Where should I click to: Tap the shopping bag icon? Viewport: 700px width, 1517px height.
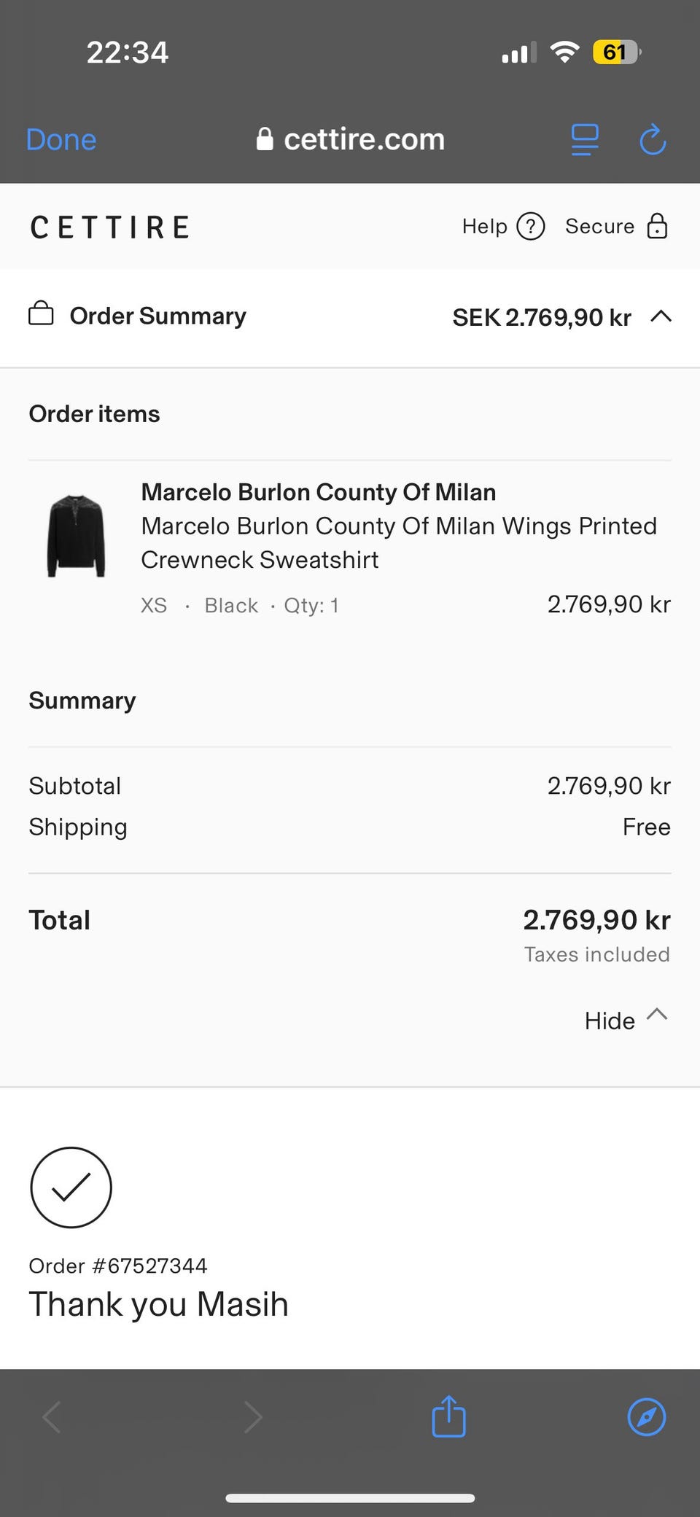pyautogui.click(x=41, y=314)
